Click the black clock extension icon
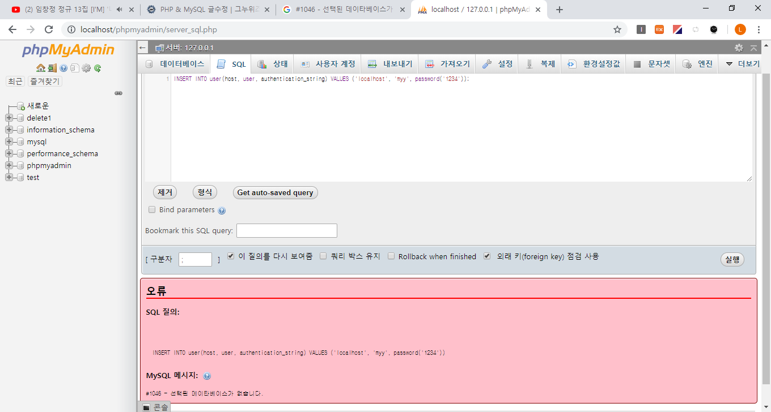Viewport: 771px width, 412px height. (714, 29)
